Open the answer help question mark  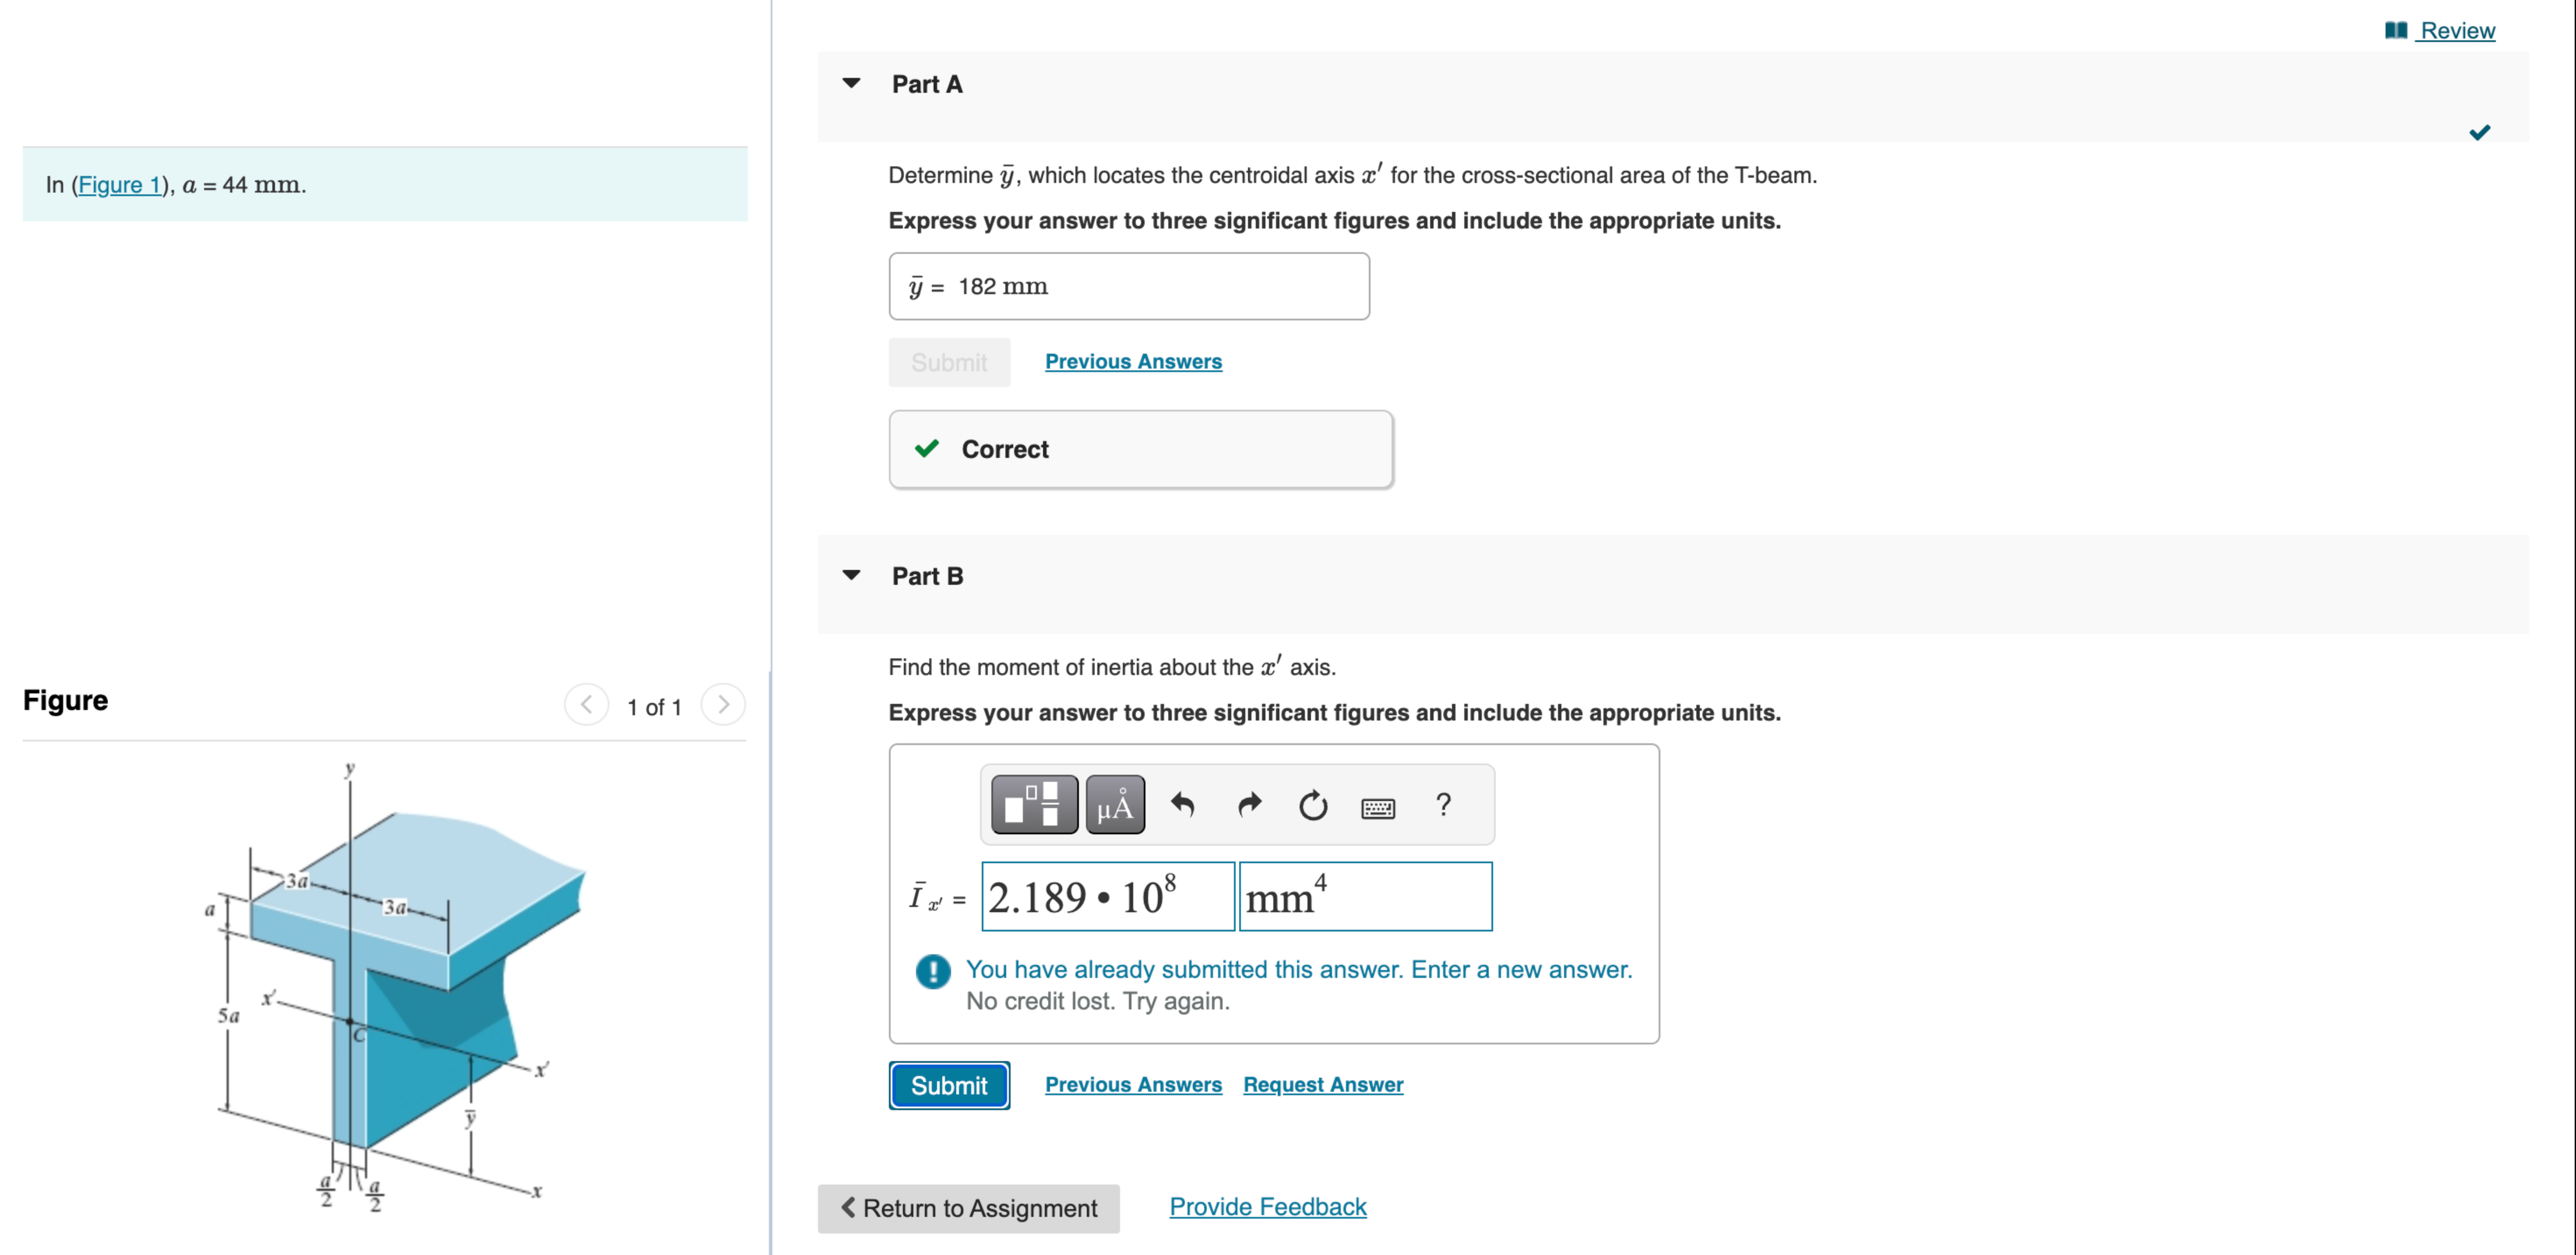(1443, 805)
